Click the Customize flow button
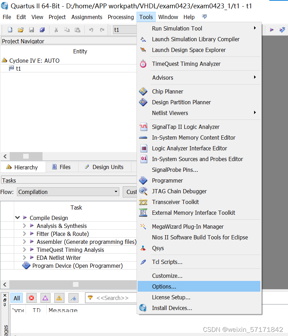Screen dimensions: 288x336 (x=130, y=192)
